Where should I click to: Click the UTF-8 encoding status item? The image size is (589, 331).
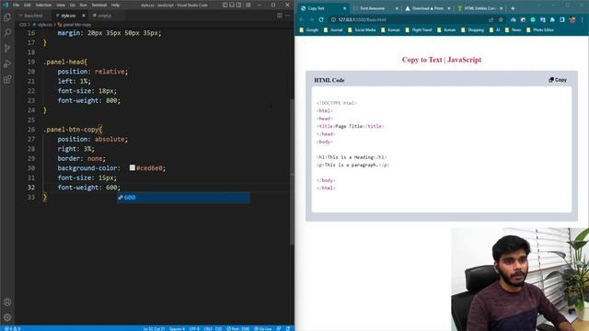[194, 328]
